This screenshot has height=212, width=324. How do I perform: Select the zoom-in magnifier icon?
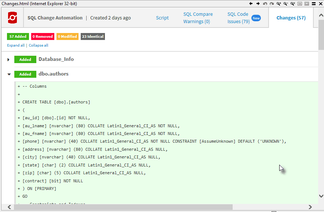tap(279, 3)
